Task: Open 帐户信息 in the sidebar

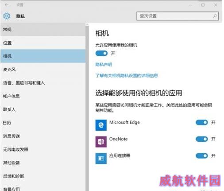Action: pyautogui.click(x=43, y=96)
